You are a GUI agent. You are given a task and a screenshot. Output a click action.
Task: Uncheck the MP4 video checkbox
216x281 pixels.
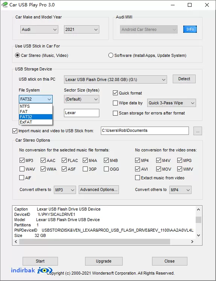137,160
